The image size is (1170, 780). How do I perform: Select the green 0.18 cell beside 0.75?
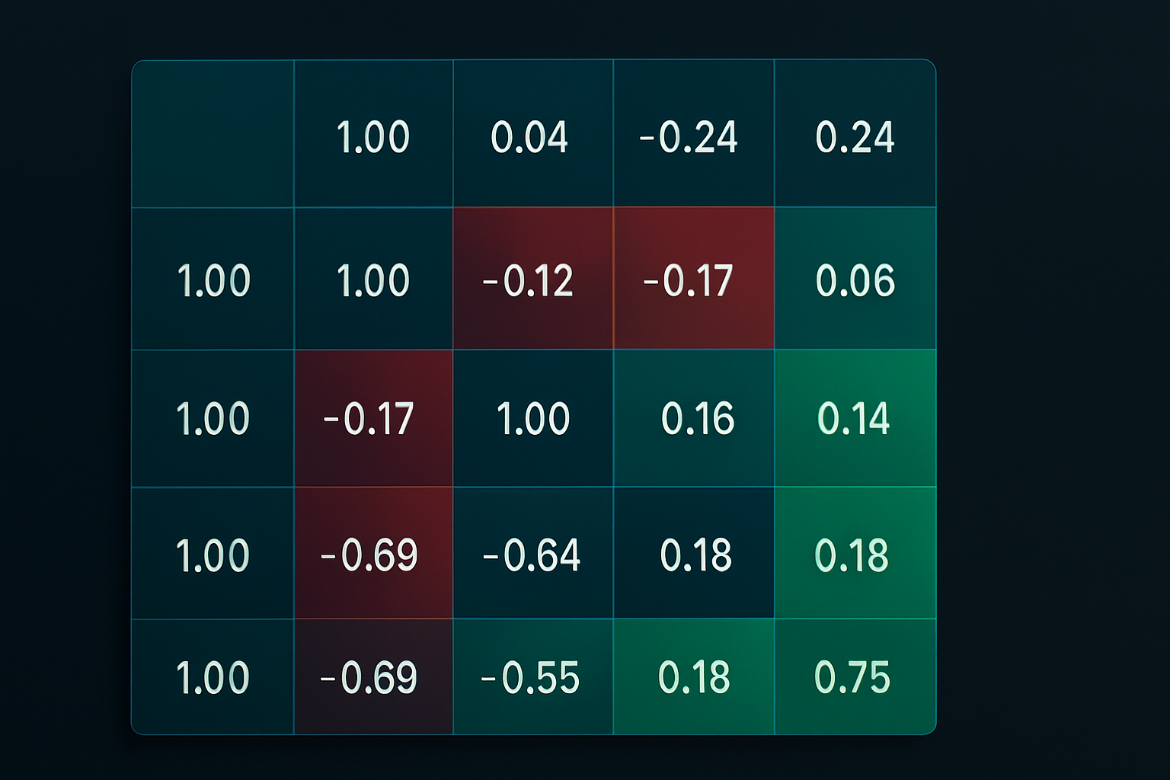695,677
